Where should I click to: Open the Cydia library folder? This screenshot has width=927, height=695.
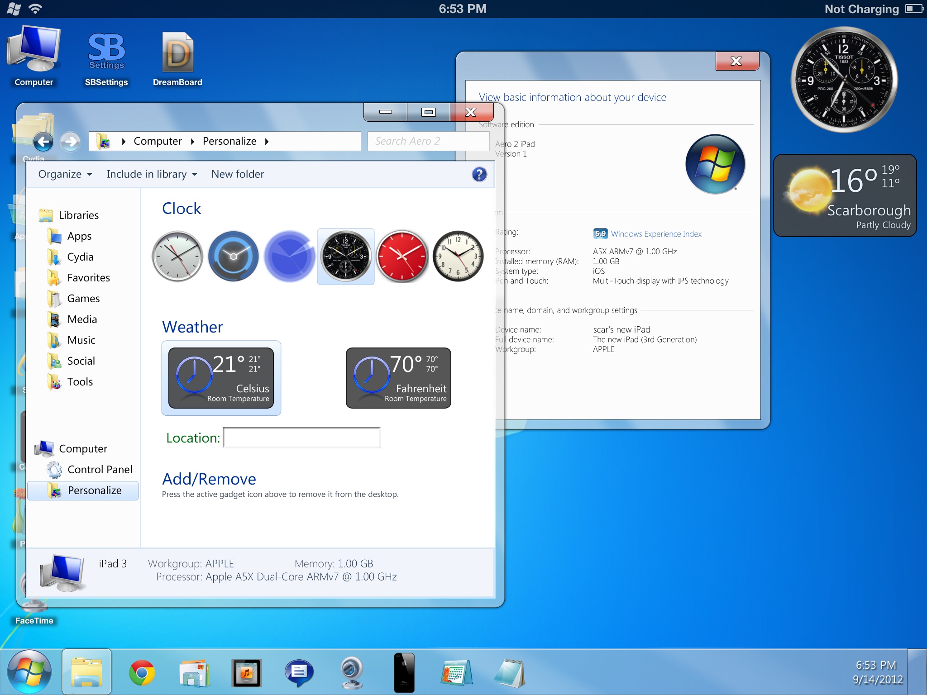[x=71, y=257]
